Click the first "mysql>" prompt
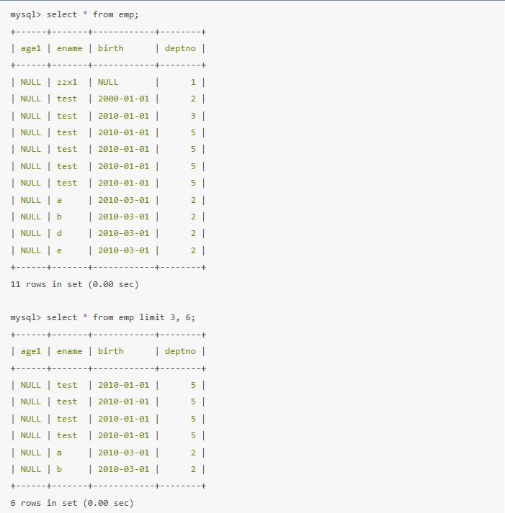 pos(26,14)
